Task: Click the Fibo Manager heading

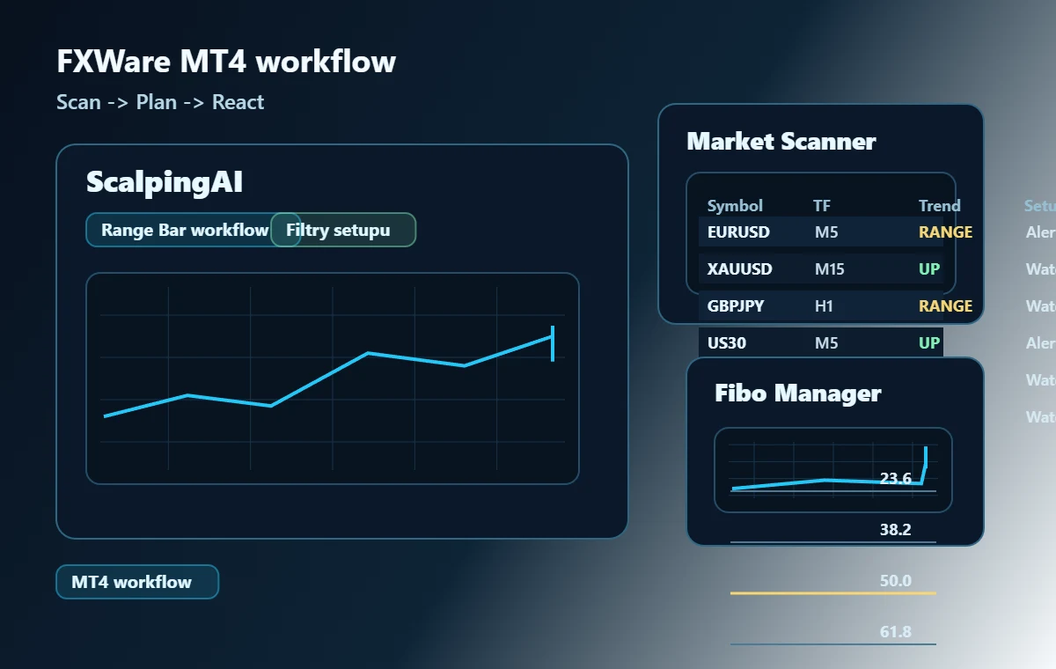Action: coord(798,393)
